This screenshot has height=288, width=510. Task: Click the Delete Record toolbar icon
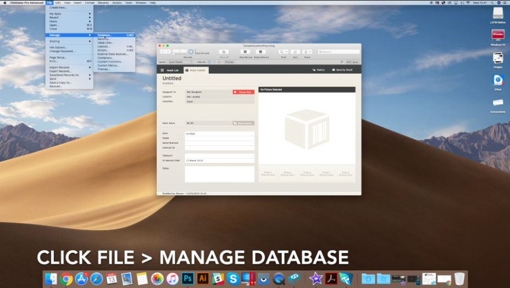click(x=260, y=52)
